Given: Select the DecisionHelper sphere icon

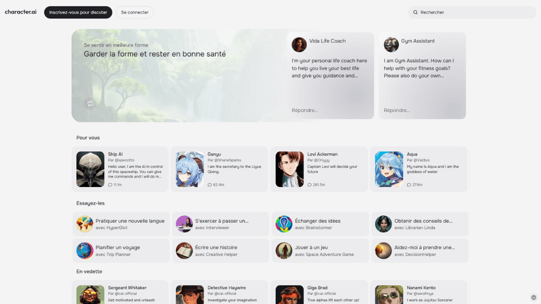Looking at the screenshot, I should (x=383, y=250).
